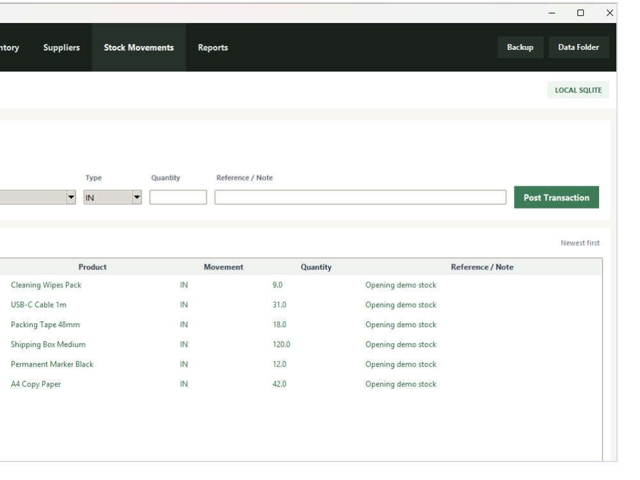Viewport: 640px width, 480px height.
Task: Open the Reports tab
Action: tap(213, 47)
